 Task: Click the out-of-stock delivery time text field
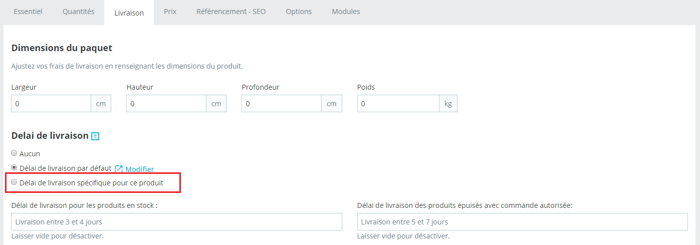pos(523,221)
